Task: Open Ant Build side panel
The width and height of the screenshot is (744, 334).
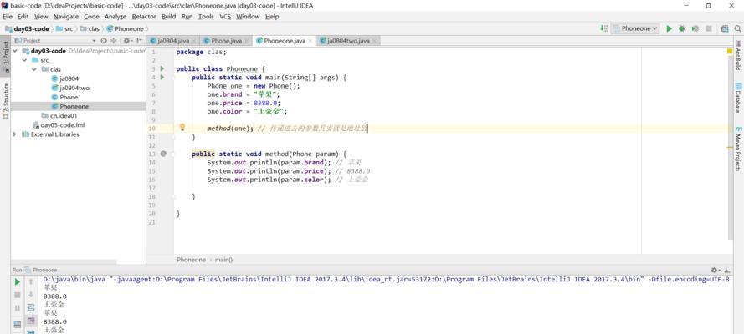Action: tap(738, 55)
